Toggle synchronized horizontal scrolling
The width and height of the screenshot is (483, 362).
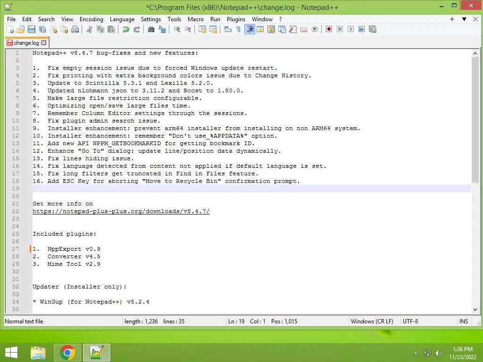(213, 29)
